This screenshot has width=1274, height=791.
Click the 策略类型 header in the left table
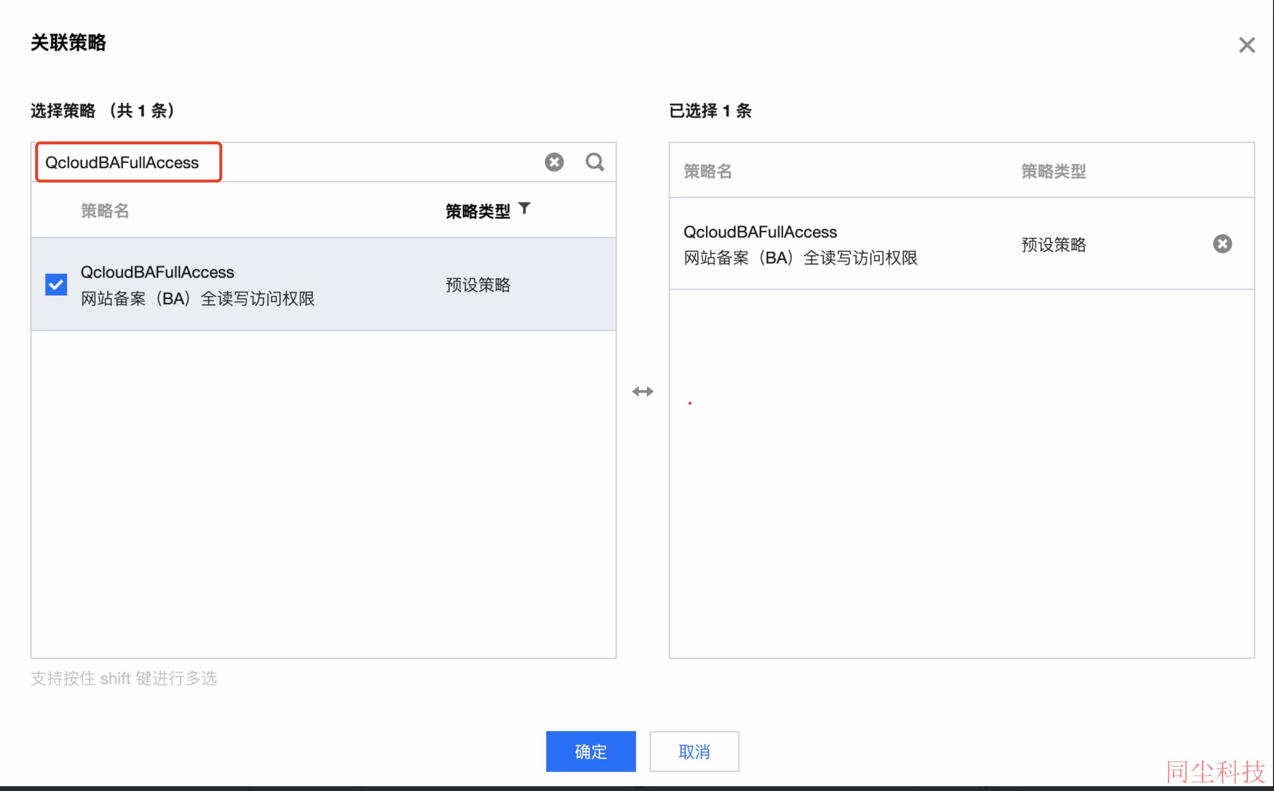point(477,211)
